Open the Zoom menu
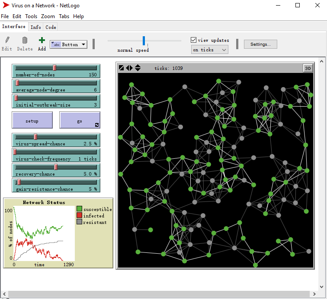 coord(48,16)
